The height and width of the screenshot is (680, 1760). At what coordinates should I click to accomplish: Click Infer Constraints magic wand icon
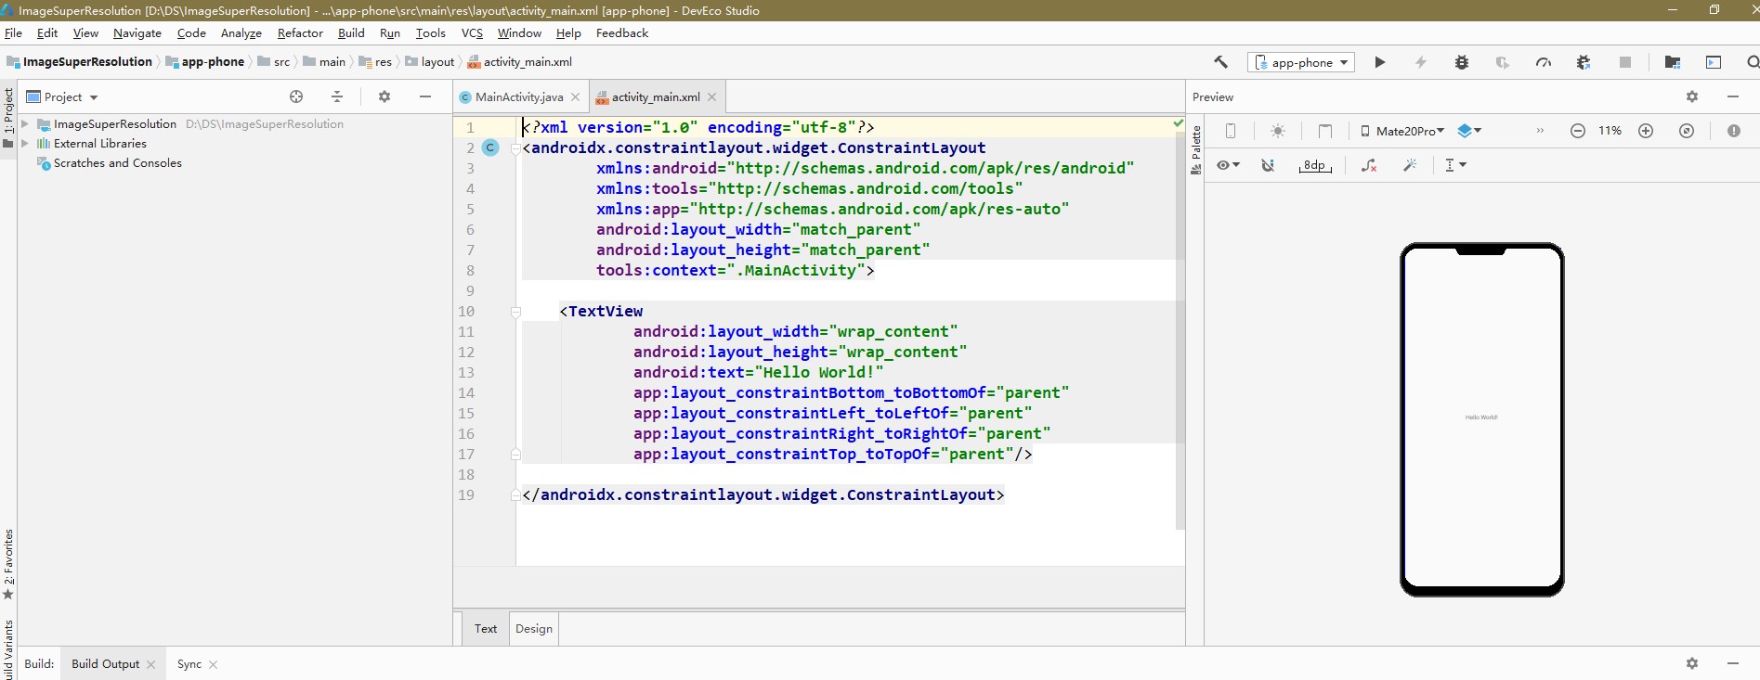click(1410, 165)
